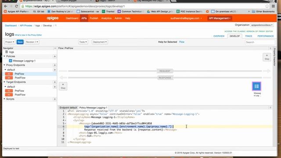Select target endpoint PostFlow

pyautogui.click(x=20, y=95)
